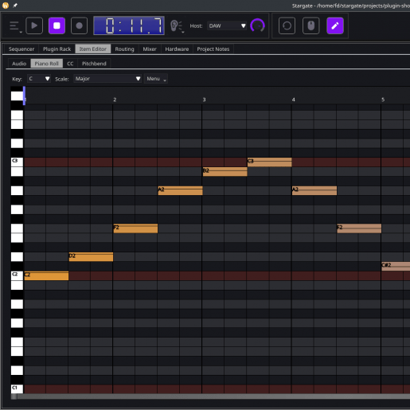Select the mouse pointer tool
Screen dimensions: 410x410
click(x=311, y=25)
